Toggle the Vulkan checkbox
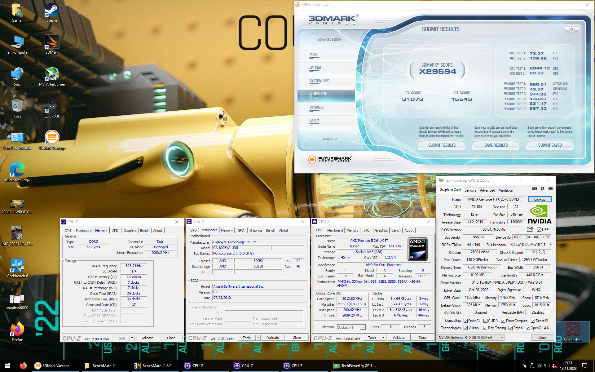Image resolution: width=595 pixels, height=372 pixels. coord(466,328)
